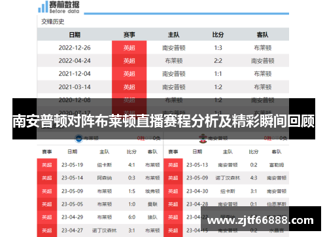This screenshot has width=327, height=237.
Task: Click the 23-04-30 date in Southampton's recent matches
Action: point(198,191)
